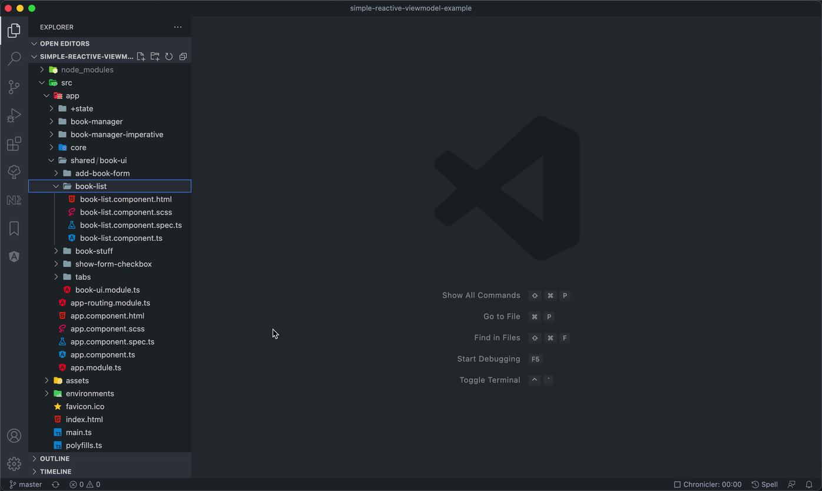This screenshot has width=822, height=491.
Task: Create a new folder using the Explorer icon
Action: point(155,56)
